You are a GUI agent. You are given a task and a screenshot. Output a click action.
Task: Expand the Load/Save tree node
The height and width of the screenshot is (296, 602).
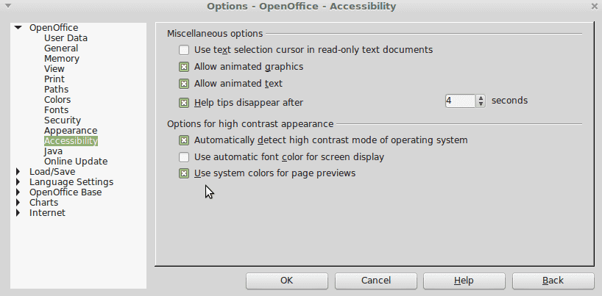(18, 172)
